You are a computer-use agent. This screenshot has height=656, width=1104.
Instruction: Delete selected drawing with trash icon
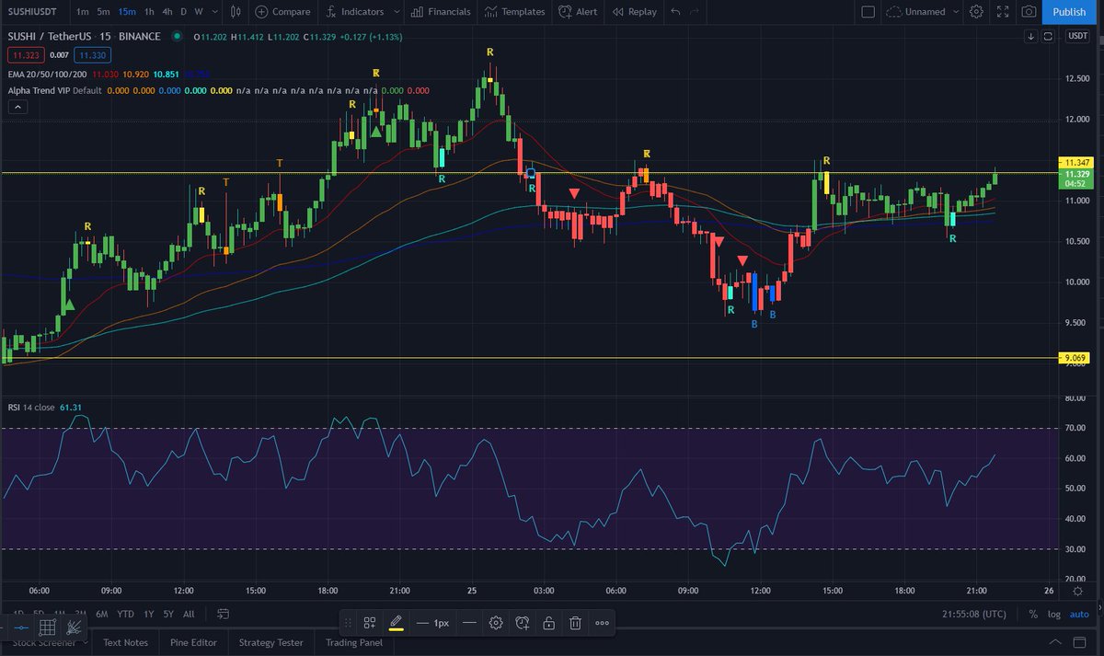(575, 623)
